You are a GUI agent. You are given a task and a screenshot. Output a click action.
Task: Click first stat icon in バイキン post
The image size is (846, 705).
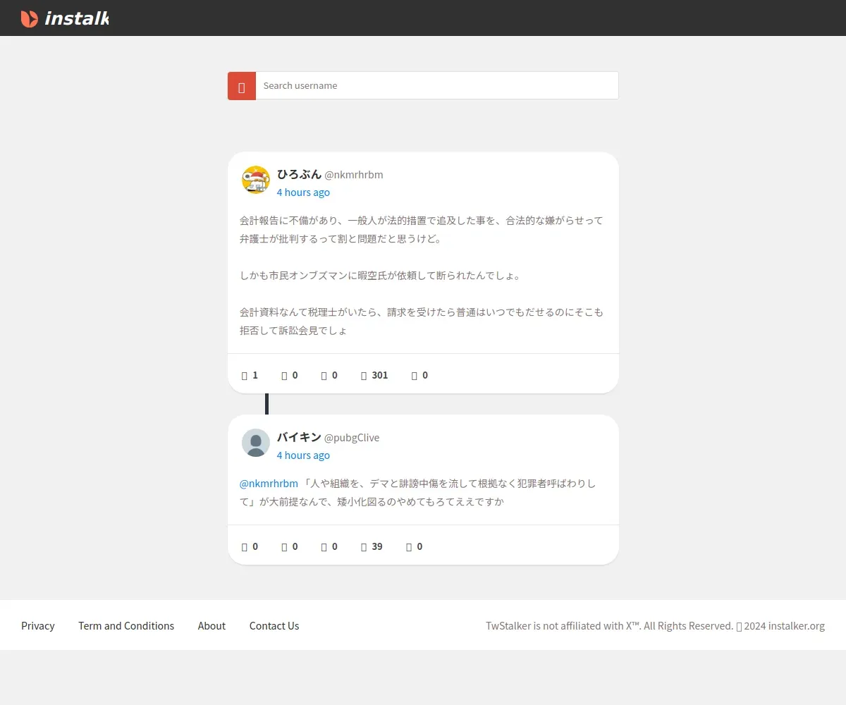pos(245,547)
